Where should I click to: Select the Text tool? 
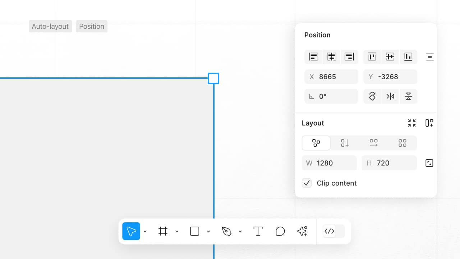click(258, 231)
